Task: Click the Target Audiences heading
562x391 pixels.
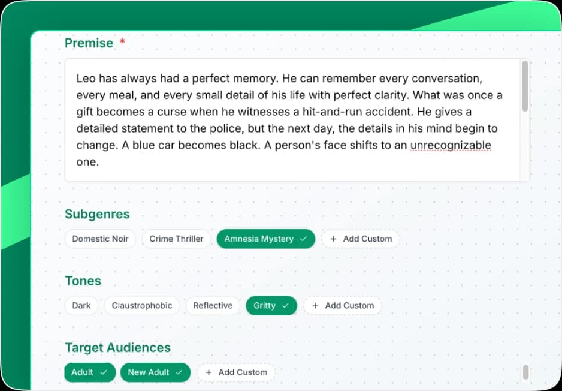Action: tap(117, 348)
